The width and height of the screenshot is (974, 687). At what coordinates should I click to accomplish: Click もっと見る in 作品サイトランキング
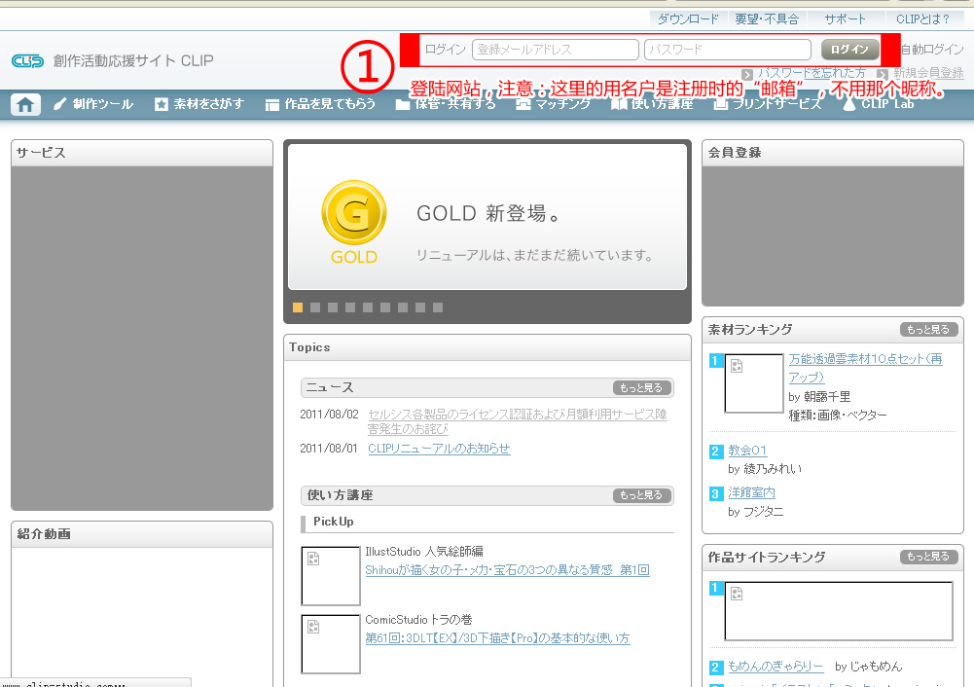(928, 558)
